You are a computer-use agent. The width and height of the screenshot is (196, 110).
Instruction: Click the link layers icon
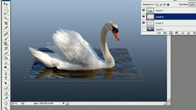coord(159,33)
